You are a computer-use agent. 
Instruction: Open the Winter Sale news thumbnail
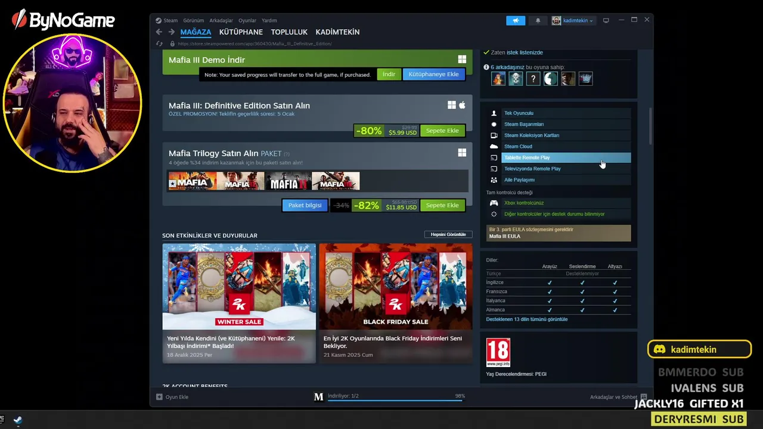(x=239, y=287)
